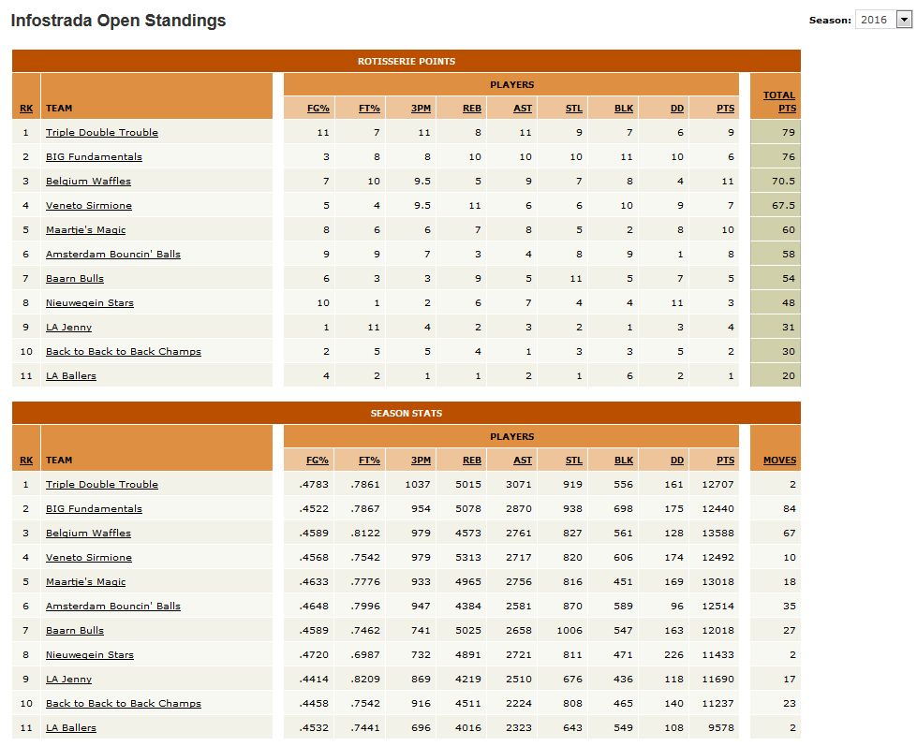The image size is (917, 746).
Task: Open Maartje's Magic in Season Stats
Action: 86,581
